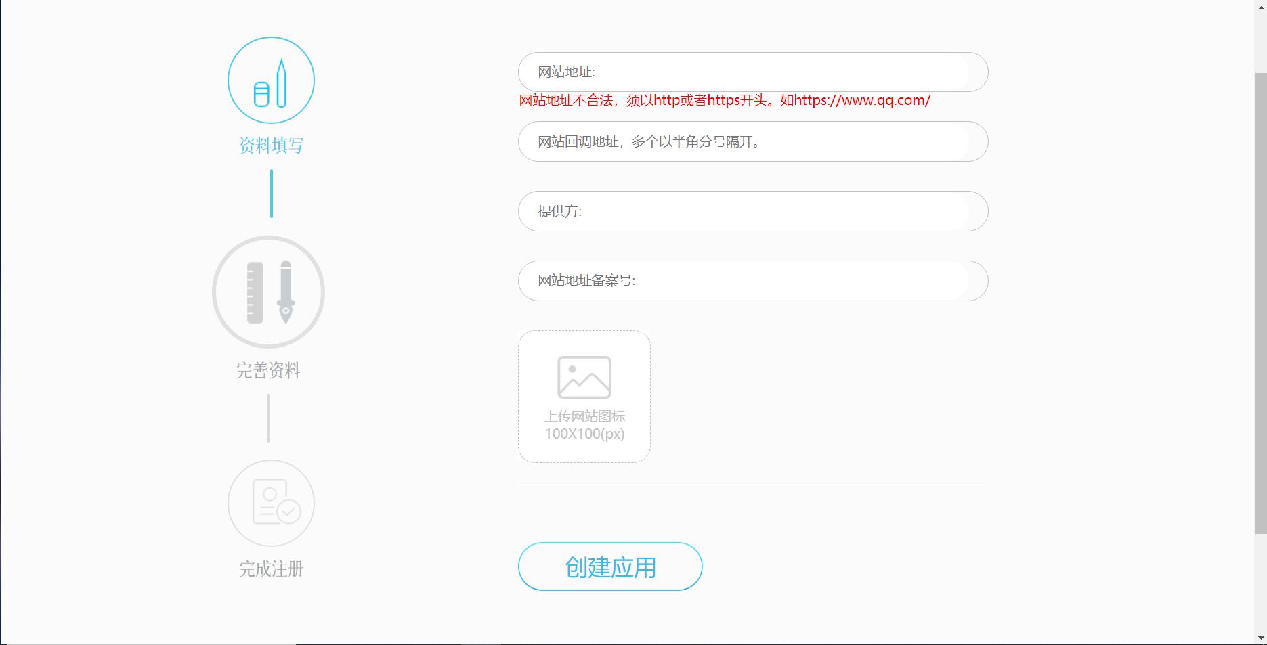Click the scrollbar up arrow
Viewport: 1267px width, 645px height.
(1260, 7)
